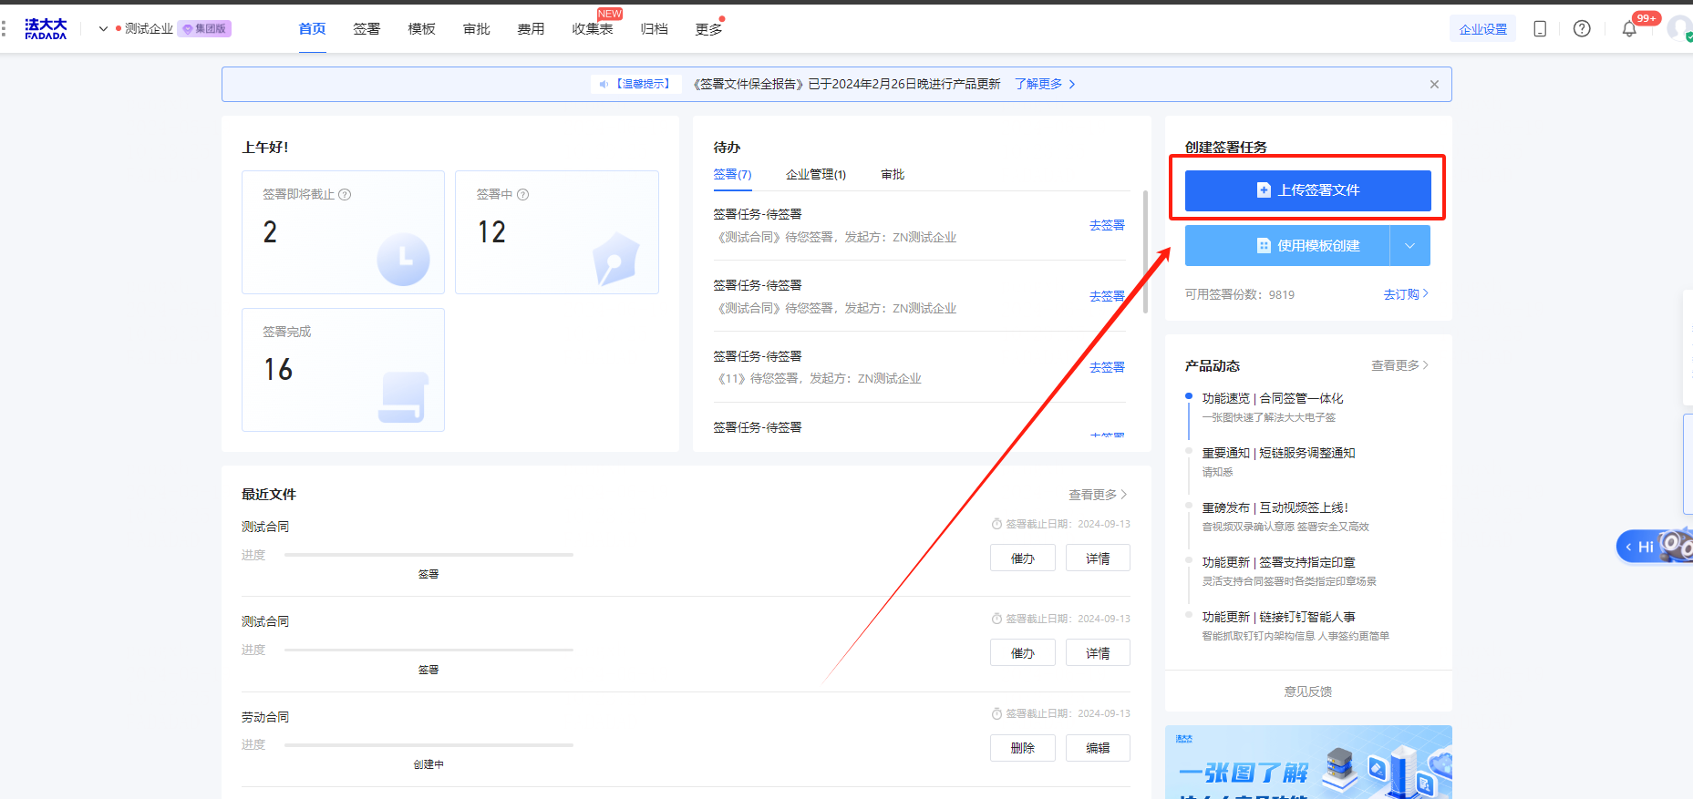This screenshot has width=1693, height=799.
Task: Open the first 测试合同 file
Action: (x=265, y=527)
